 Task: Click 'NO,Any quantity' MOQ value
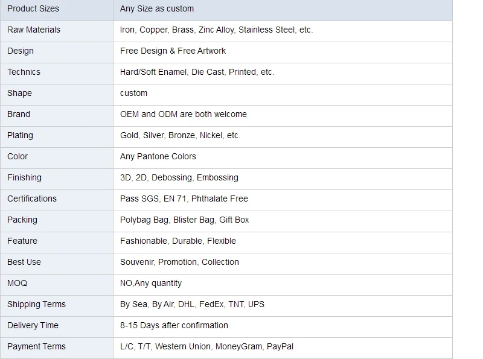point(151,283)
